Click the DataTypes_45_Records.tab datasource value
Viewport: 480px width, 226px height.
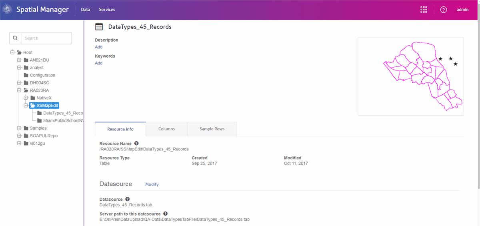point(126,205)
